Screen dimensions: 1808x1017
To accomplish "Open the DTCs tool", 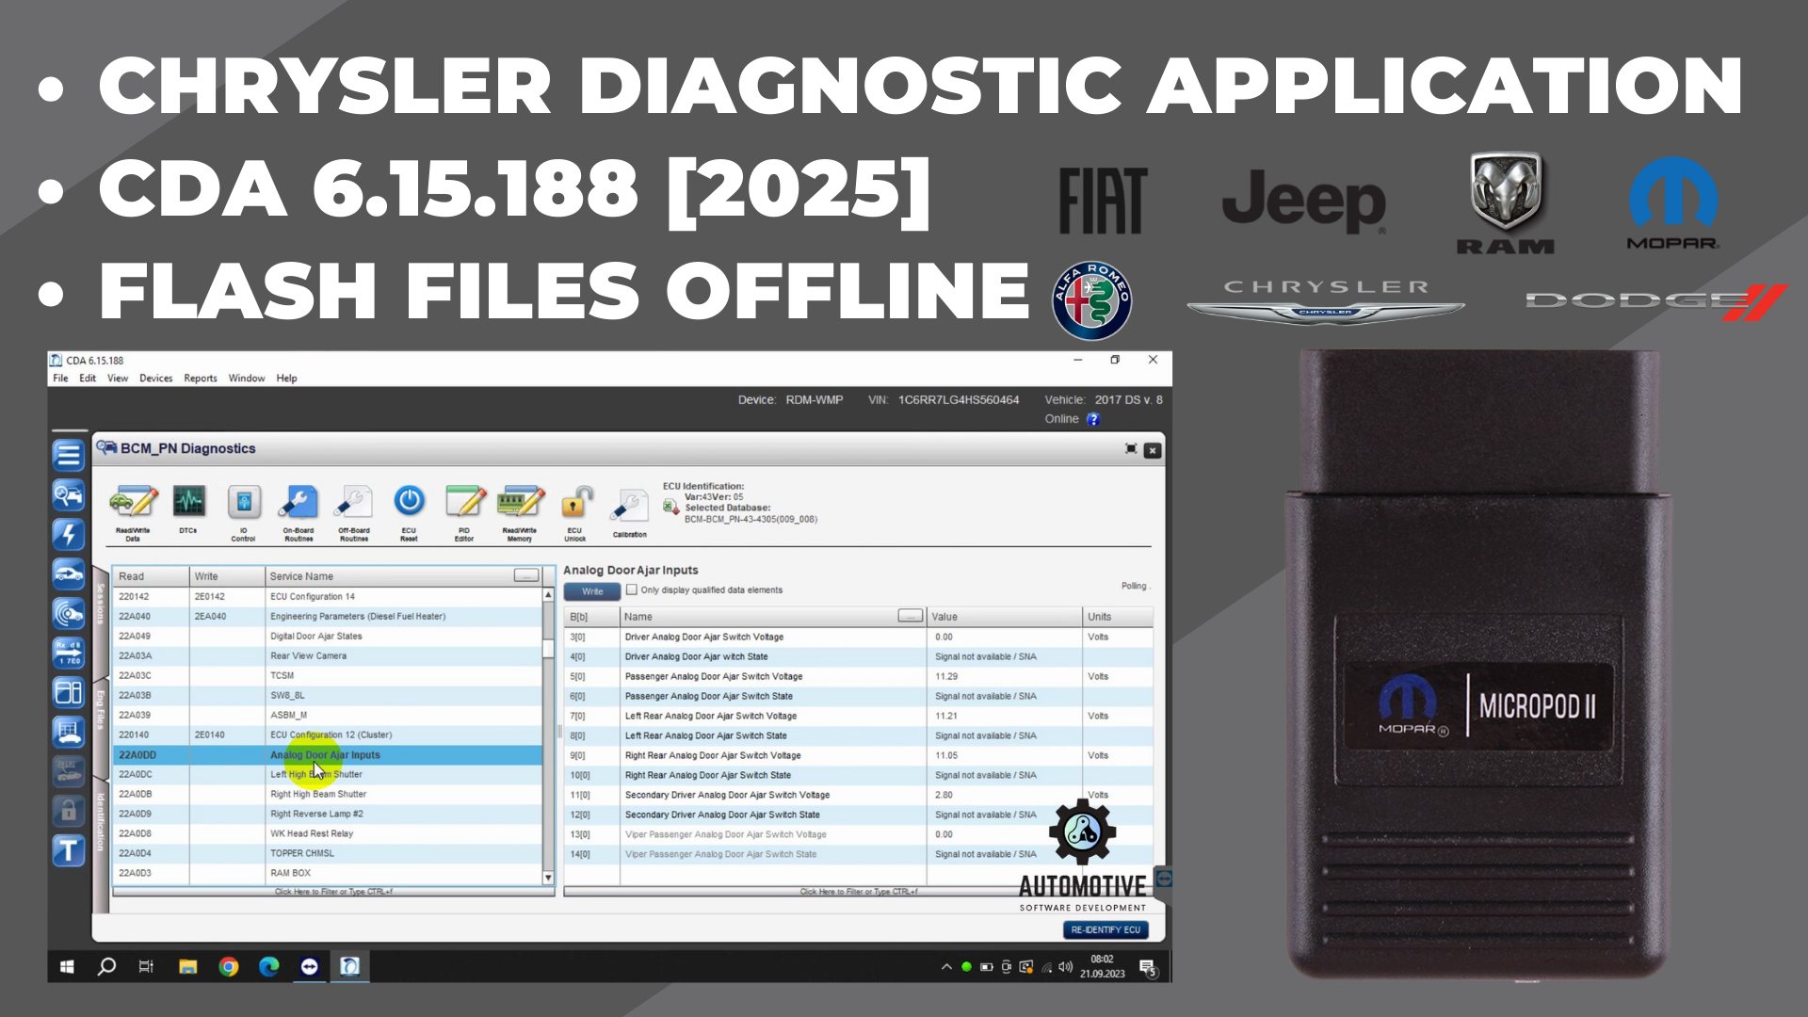I will pos(188,510).
